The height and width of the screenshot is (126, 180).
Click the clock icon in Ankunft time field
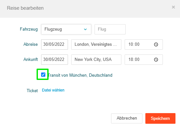(x=156, y=60)
